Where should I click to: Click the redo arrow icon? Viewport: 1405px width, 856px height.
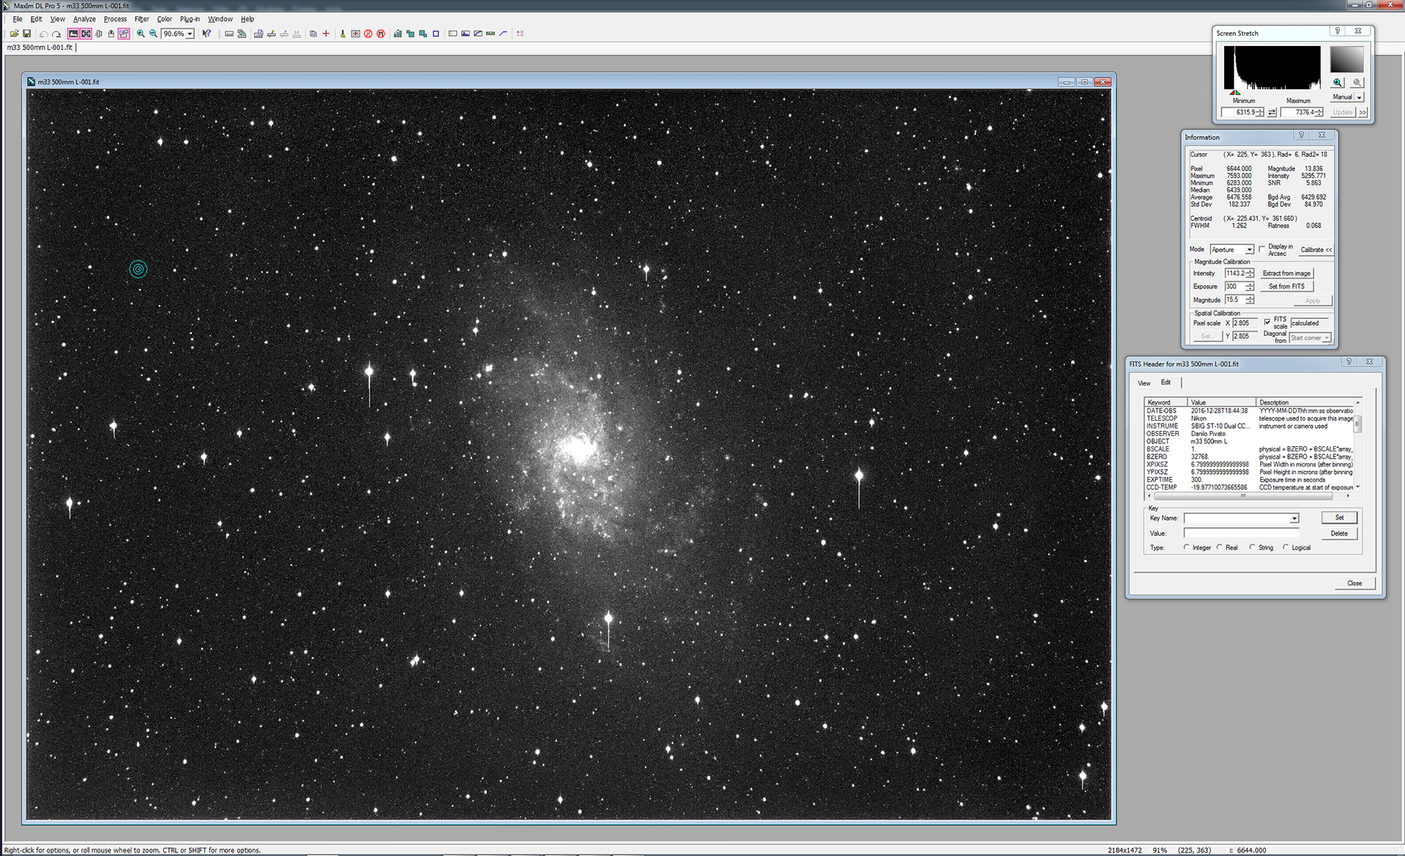[56, 34]
